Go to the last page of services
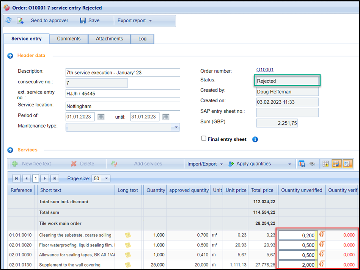The width and height of the screenshot is (360, 270). [55, 178]
